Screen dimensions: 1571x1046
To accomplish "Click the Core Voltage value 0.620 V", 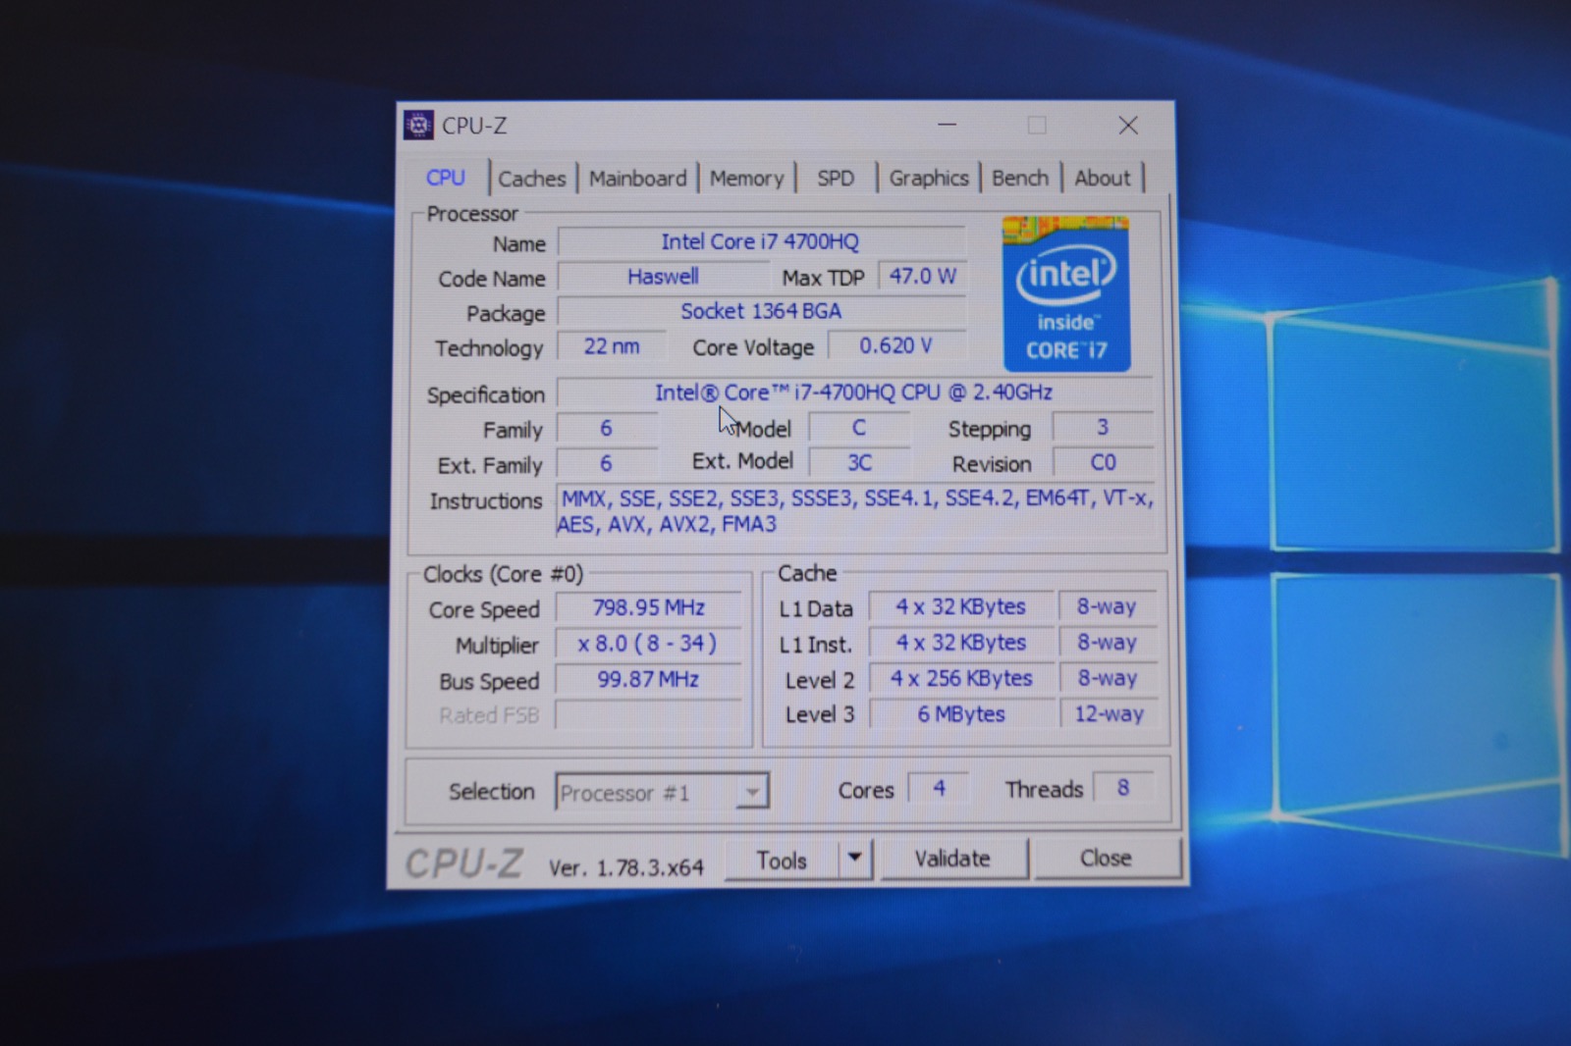I will pyautogui.click(x=896, y=345).
